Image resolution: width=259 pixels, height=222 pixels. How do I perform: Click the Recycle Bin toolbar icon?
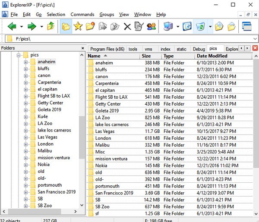200,27
